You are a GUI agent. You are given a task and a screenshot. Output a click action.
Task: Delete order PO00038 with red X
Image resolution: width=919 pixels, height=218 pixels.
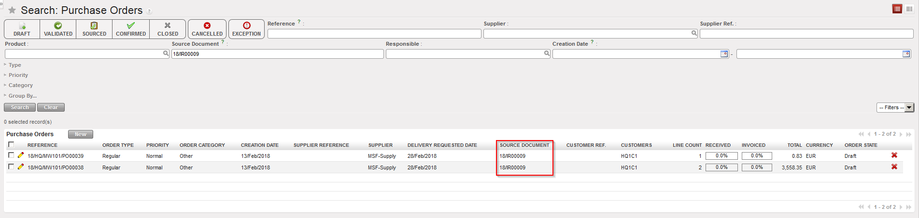(894, 167)
